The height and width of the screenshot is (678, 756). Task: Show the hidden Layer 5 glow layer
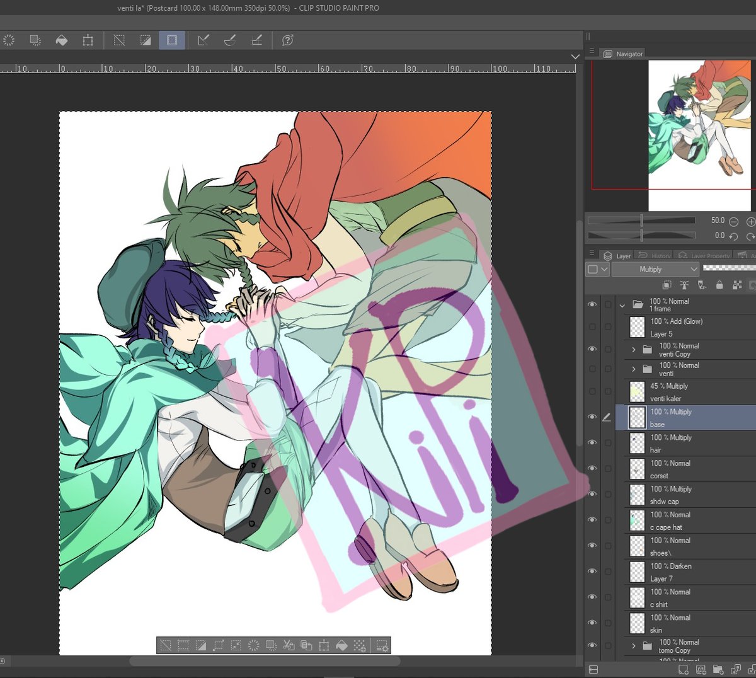[592, 327]
